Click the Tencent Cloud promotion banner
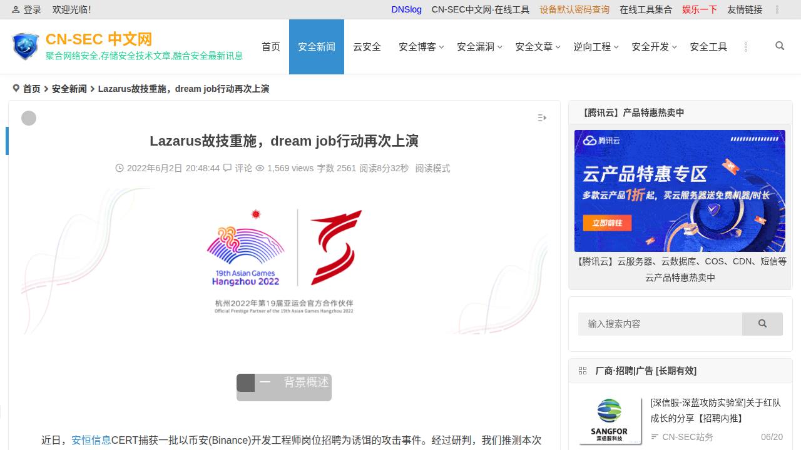The width and height of the screenshot is (801, 450). pos(680,191)
